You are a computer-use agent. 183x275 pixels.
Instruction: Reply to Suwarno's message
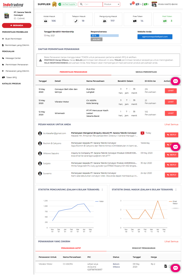tap(171, 175)
